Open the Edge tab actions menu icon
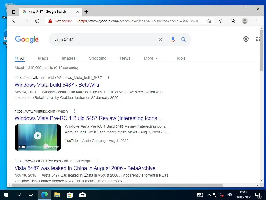 tap(14, 12)
